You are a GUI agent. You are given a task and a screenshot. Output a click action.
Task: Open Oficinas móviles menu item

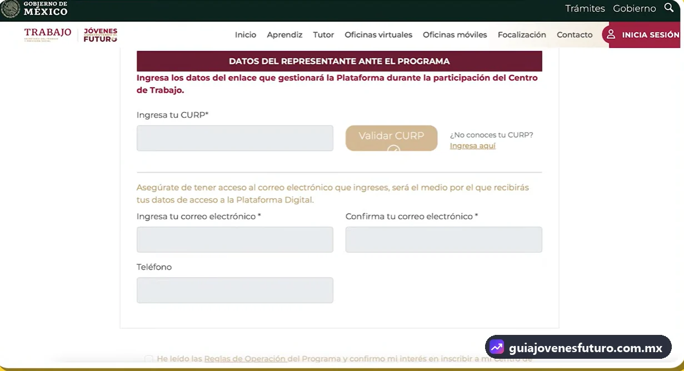tap(455, 34)
